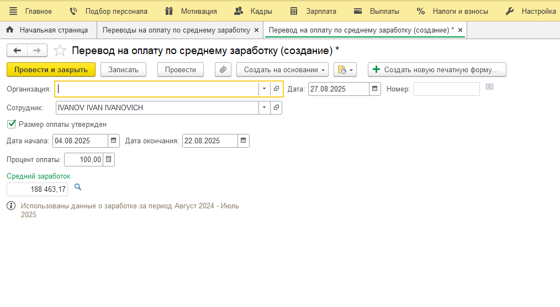Expand the Организация dropdown list
The image size is (560, 307).
(264, 89)
